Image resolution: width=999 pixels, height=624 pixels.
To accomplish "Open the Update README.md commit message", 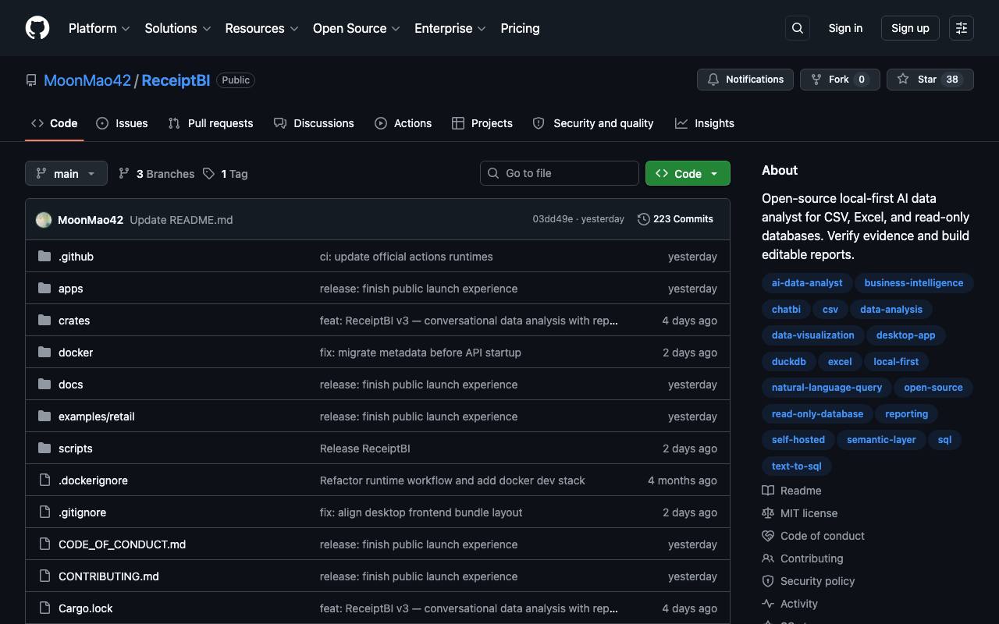I will 181,220.
